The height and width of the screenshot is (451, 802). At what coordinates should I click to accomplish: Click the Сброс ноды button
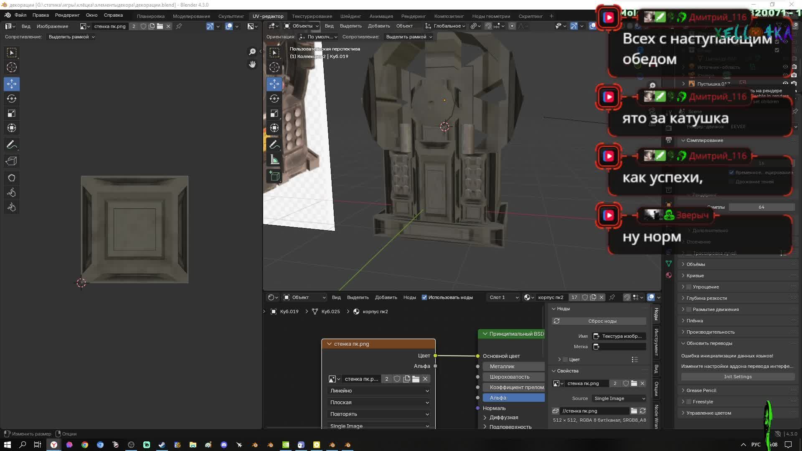(602, 321)
